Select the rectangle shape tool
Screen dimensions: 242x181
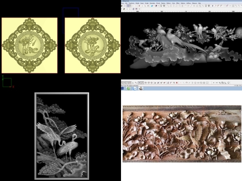[201, 83]
